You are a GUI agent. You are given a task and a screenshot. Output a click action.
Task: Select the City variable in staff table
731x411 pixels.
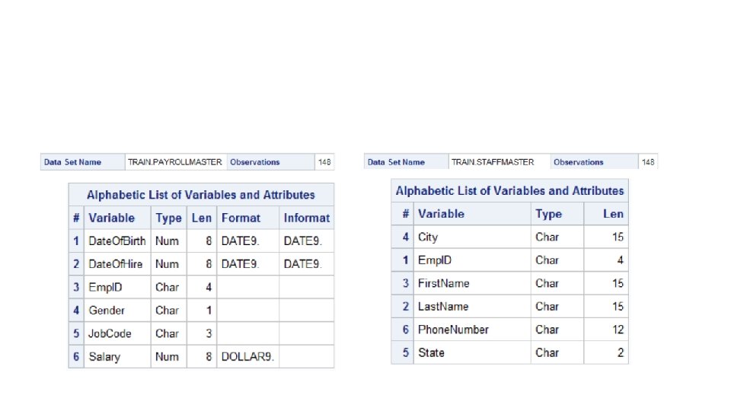point(472,237)
